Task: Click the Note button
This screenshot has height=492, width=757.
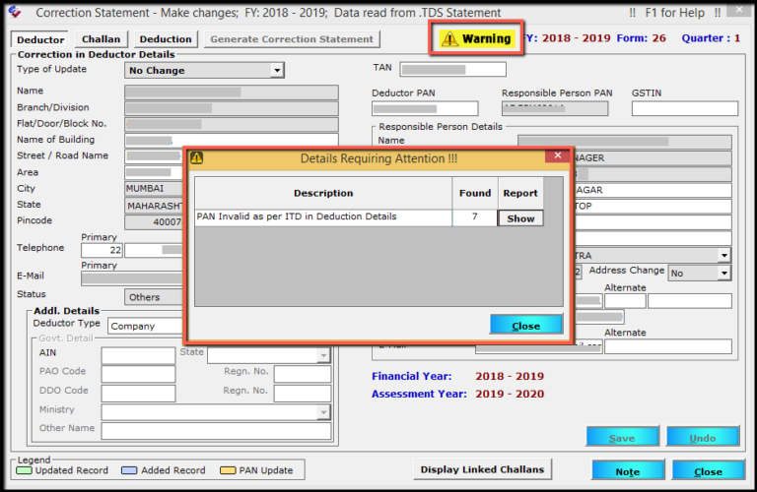Action: [627, 471]
